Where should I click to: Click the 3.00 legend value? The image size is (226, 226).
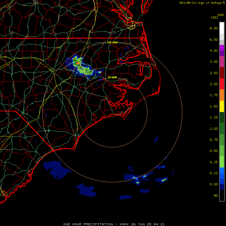(x=214, y=62)
